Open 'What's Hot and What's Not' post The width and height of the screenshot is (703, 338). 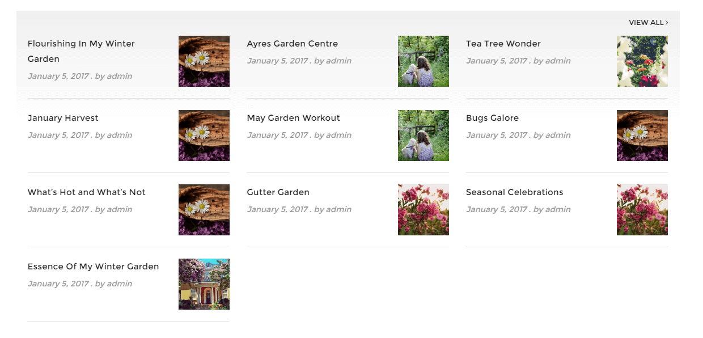(87, 192)
